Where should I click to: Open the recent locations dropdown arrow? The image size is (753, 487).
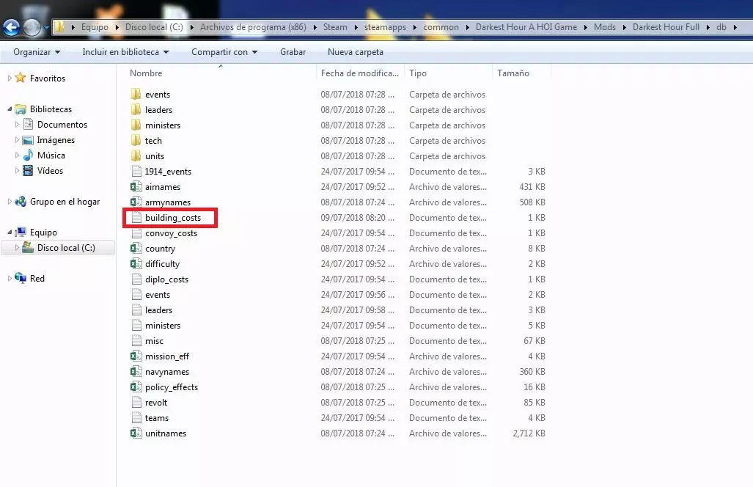[47, 28]
